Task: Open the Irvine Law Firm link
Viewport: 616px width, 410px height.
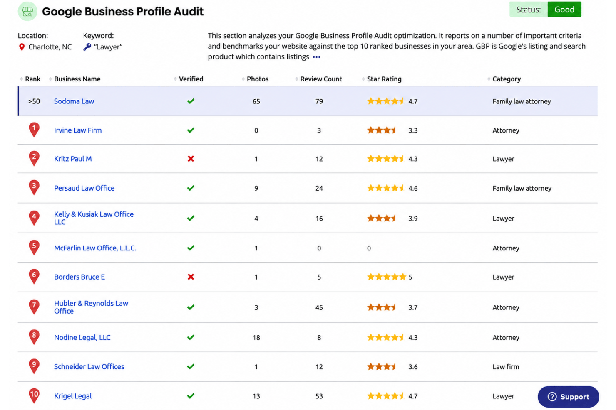Action: click(x=78, y=130)
